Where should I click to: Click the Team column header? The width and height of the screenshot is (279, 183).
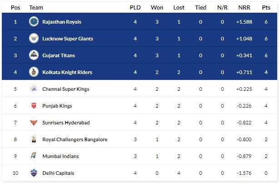coord(36,7)
